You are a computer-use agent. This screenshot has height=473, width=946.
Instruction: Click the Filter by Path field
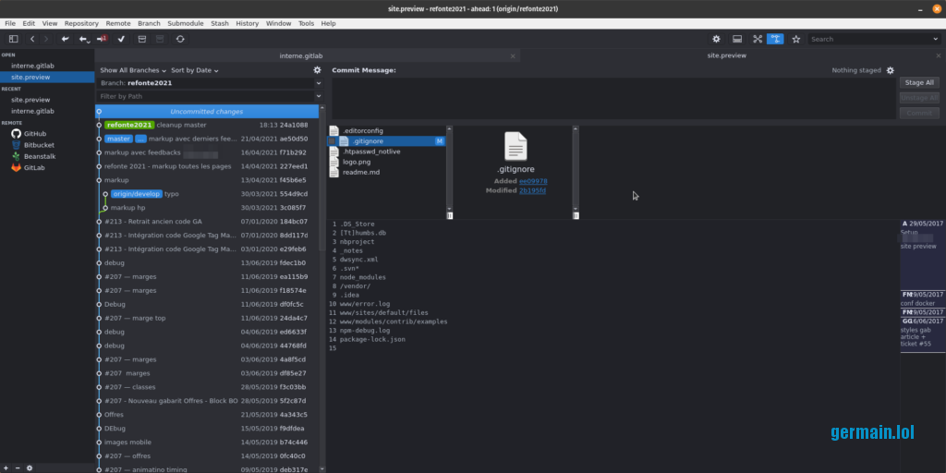tap(205, 96)
